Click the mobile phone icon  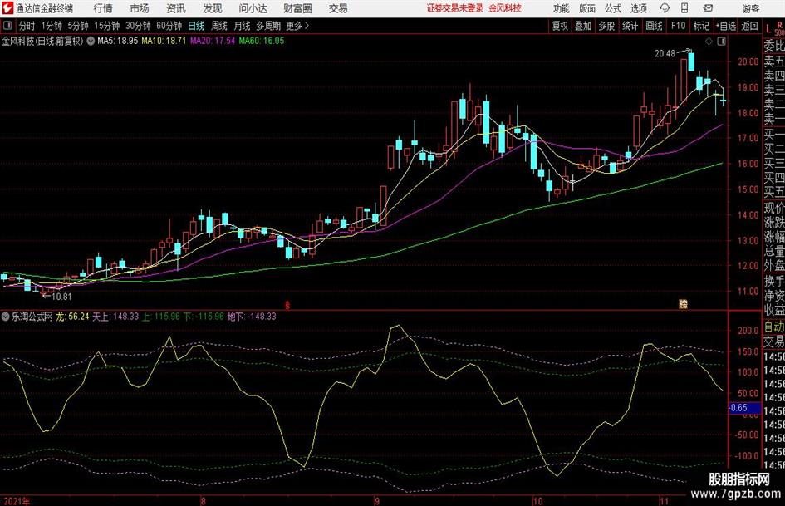[x=684, y=8]
